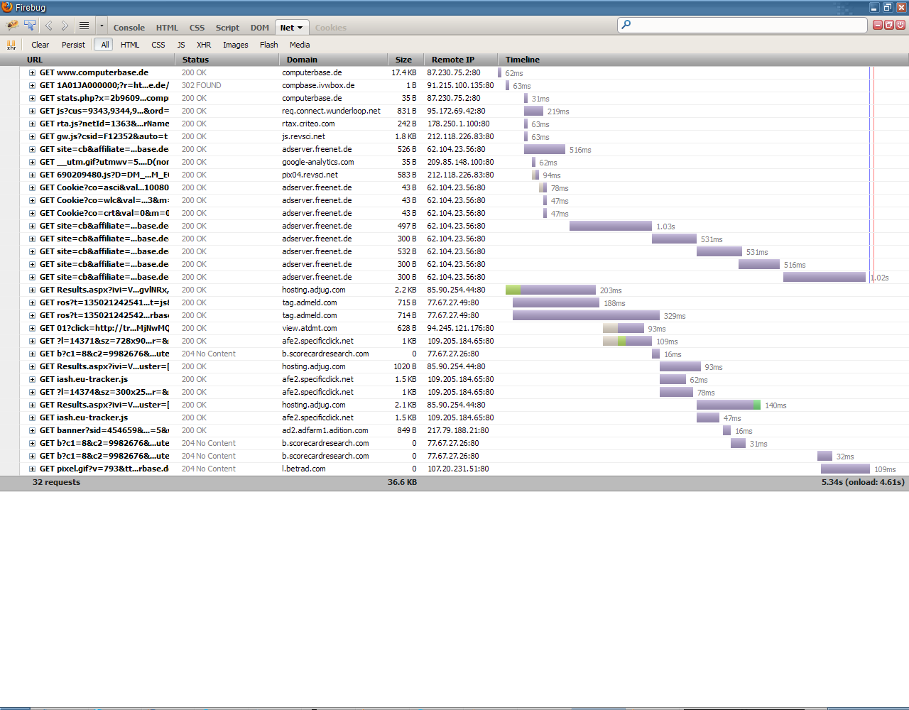Expand the GET stats.php request row
This screenshot has height=710, width=909.
[x=32, y=98]
